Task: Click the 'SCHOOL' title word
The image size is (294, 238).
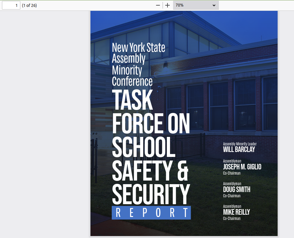Action: tap(144, 147)
